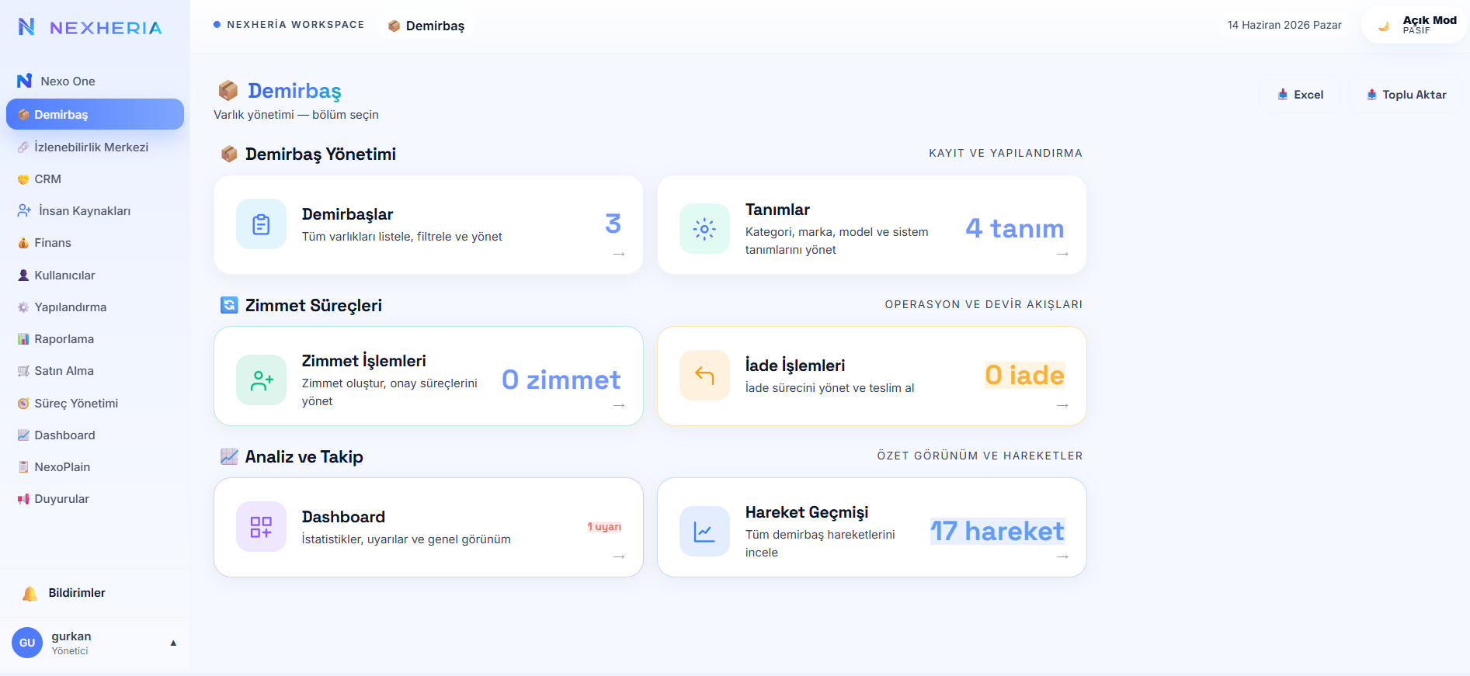Open Zimmet İşlemleri card title

tap(363, 361)
